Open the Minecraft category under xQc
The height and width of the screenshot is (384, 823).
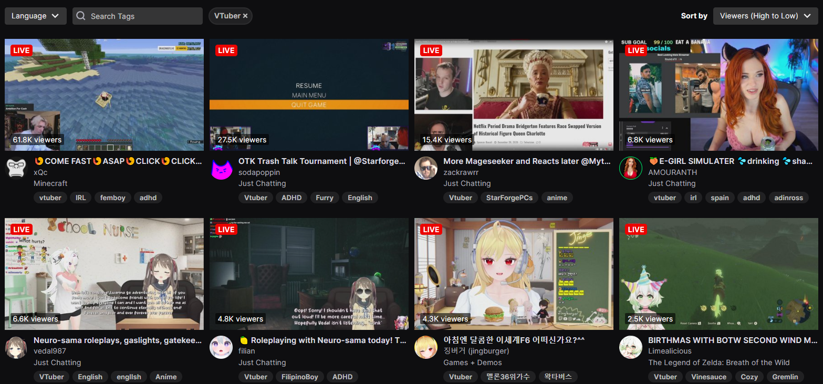[50, 183]
